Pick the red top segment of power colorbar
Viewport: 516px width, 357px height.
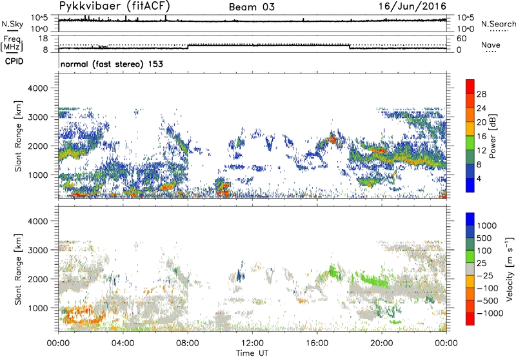click(470, 86)
